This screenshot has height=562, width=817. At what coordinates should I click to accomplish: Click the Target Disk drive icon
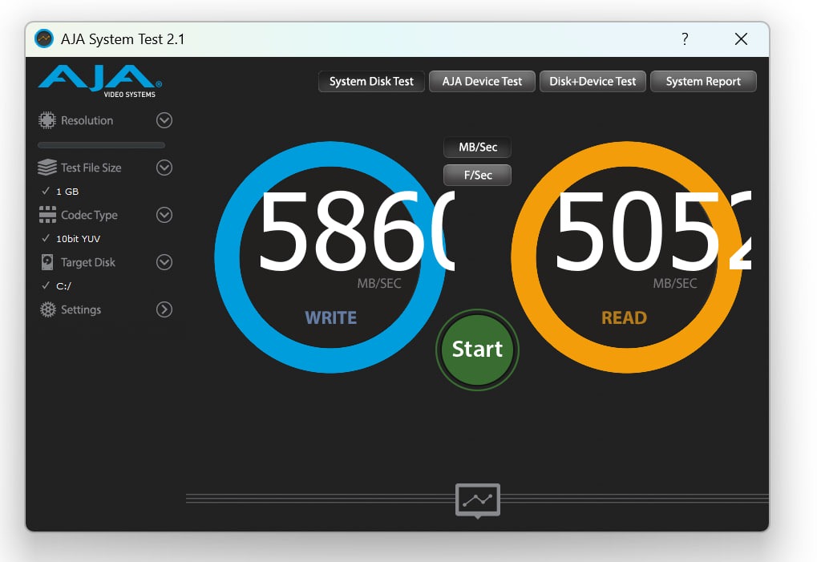coord(47,262)
